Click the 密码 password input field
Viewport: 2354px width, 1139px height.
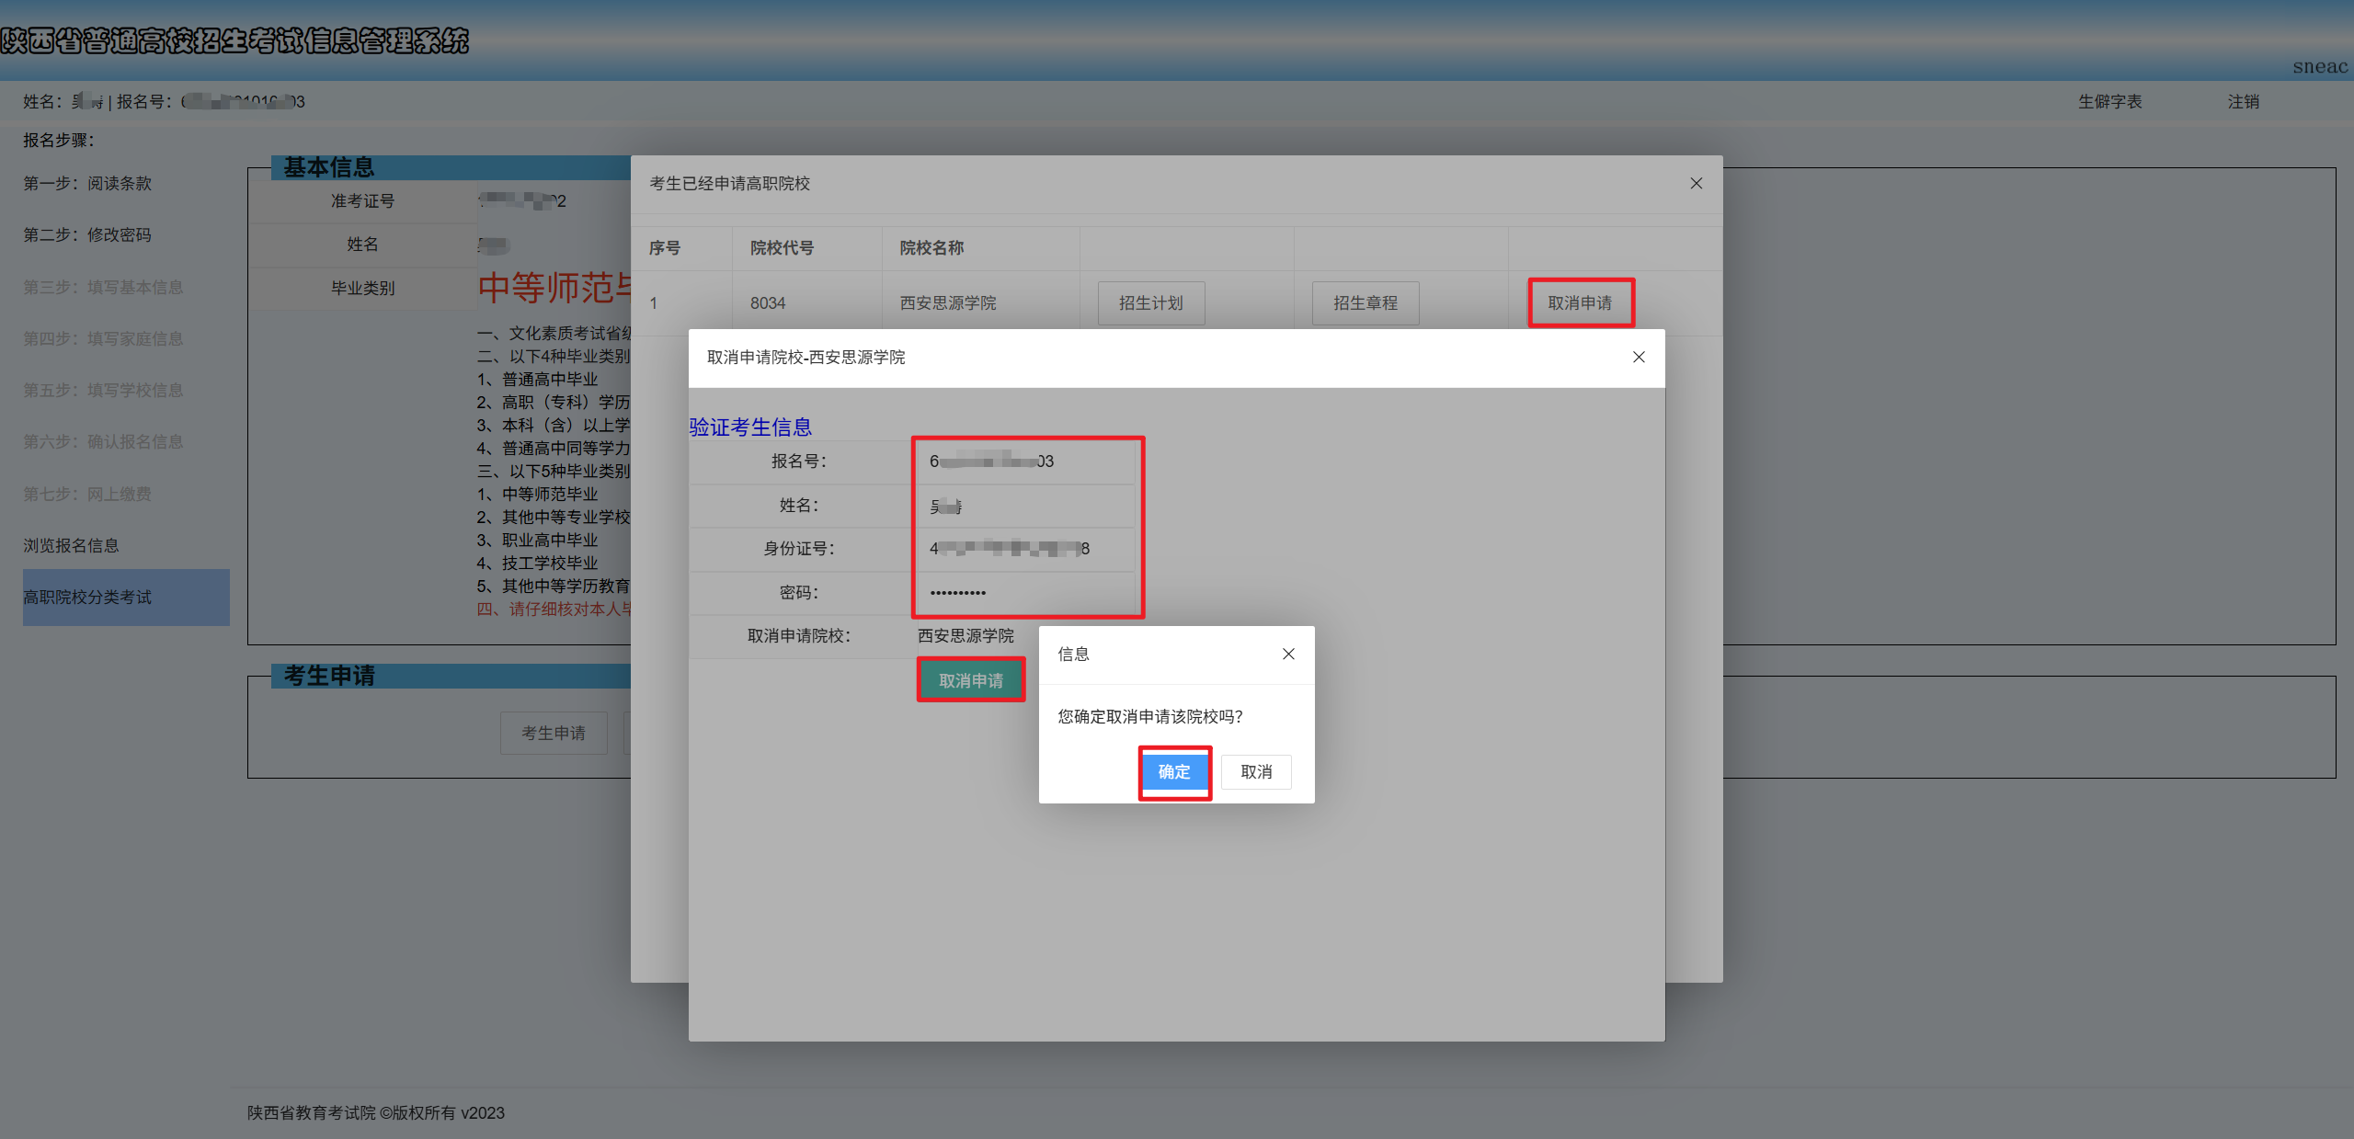tap(1027, 593)
